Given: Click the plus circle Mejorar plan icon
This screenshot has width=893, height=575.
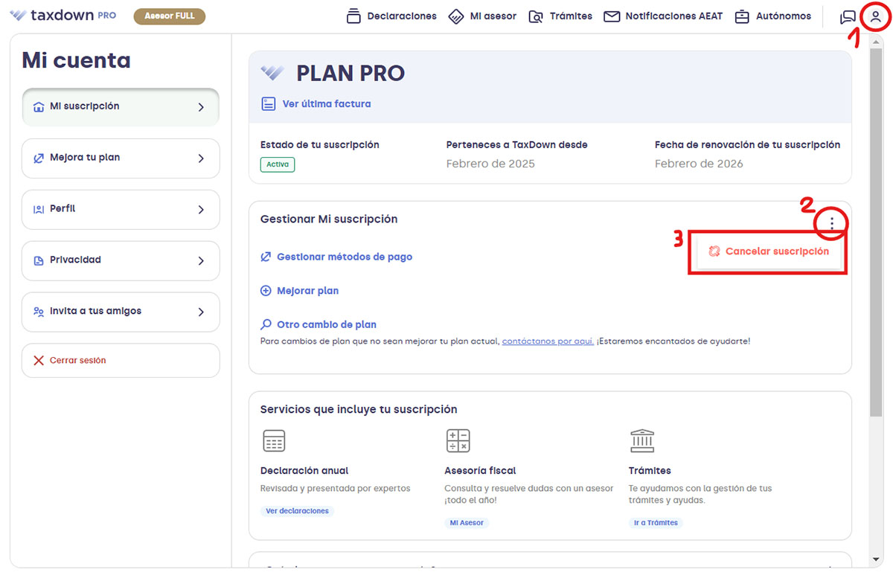Looking at the screenshot, I should (266, 291).
